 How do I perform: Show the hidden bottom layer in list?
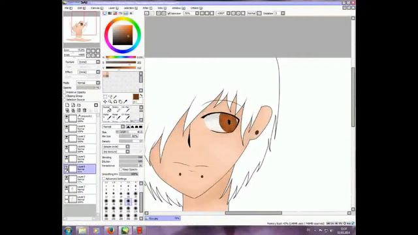tap(67, 198)
